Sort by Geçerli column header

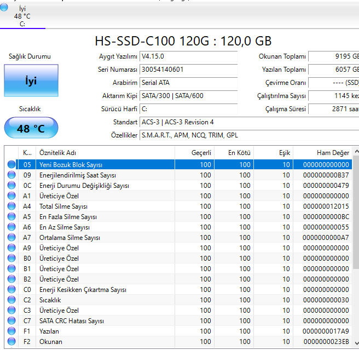pos(195,153)
